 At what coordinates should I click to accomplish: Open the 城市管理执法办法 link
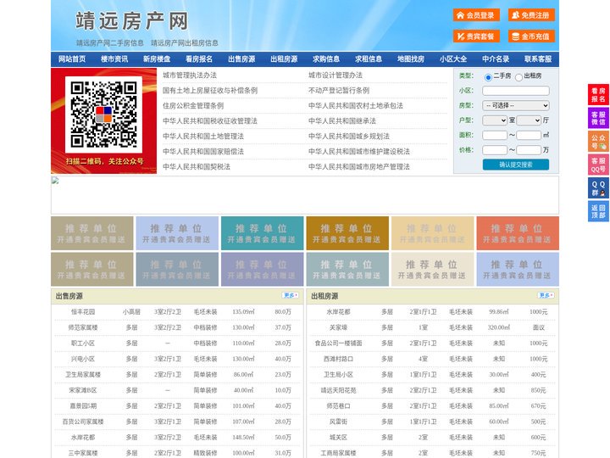click(x=190, y=75)
